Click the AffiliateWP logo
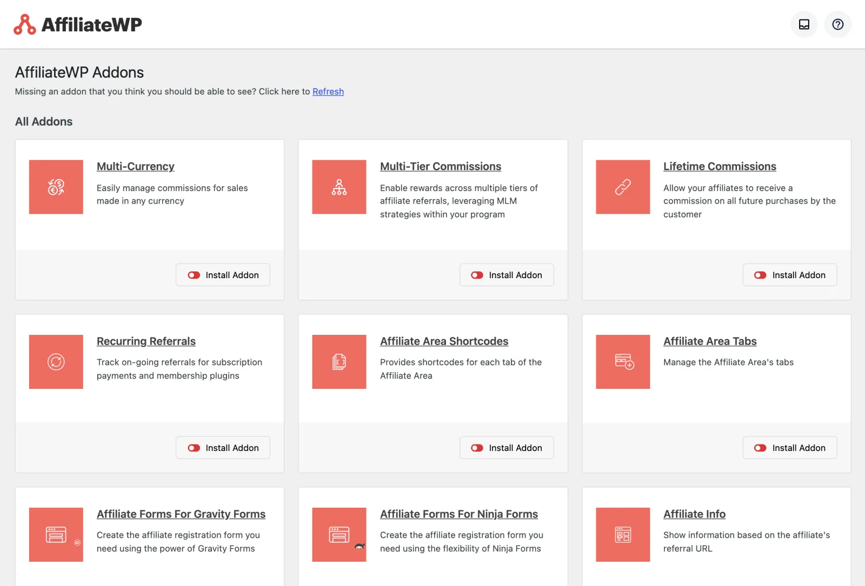This screenshot has height=586, width=865. click(78, 24)
